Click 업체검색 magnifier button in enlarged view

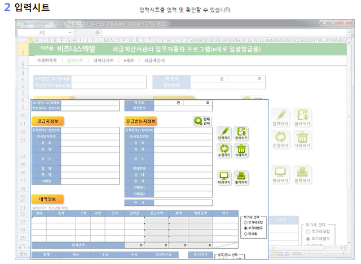click(202, 121)
